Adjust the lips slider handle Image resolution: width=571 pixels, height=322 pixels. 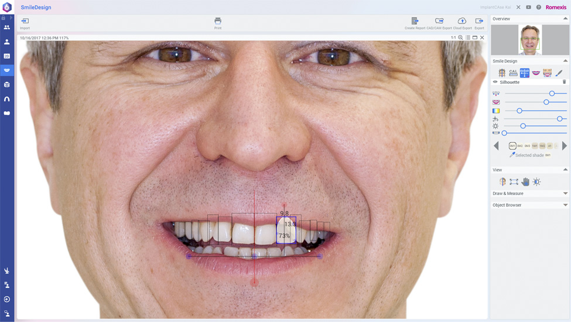coord(546,102)
